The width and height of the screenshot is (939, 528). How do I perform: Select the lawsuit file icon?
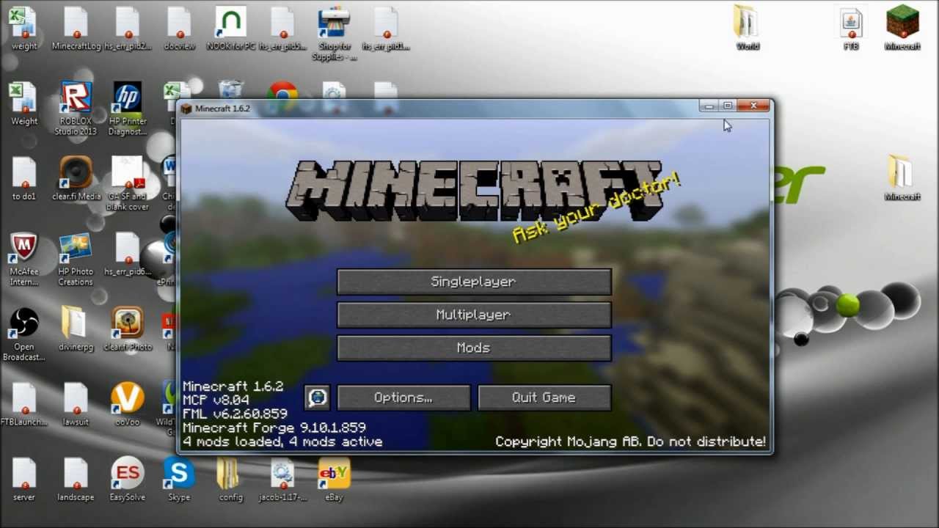tap(76, 404)
